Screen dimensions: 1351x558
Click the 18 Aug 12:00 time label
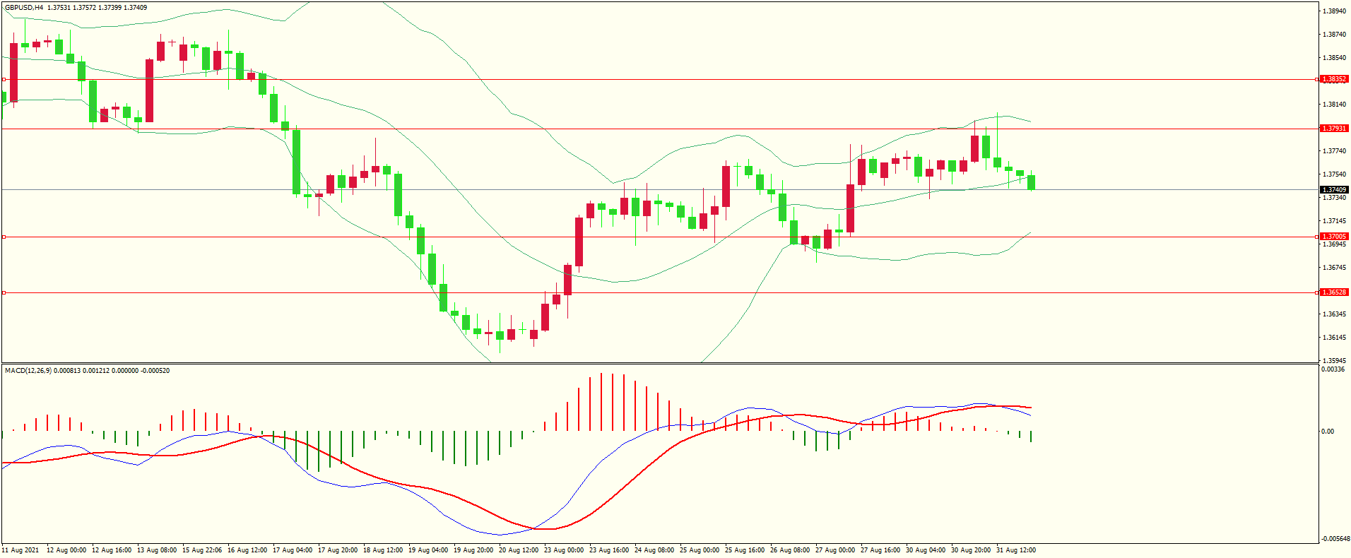click(383, 550)
